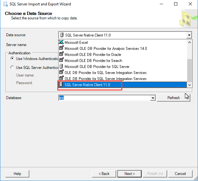Click the Refresh button

click(x=173, y=98)
